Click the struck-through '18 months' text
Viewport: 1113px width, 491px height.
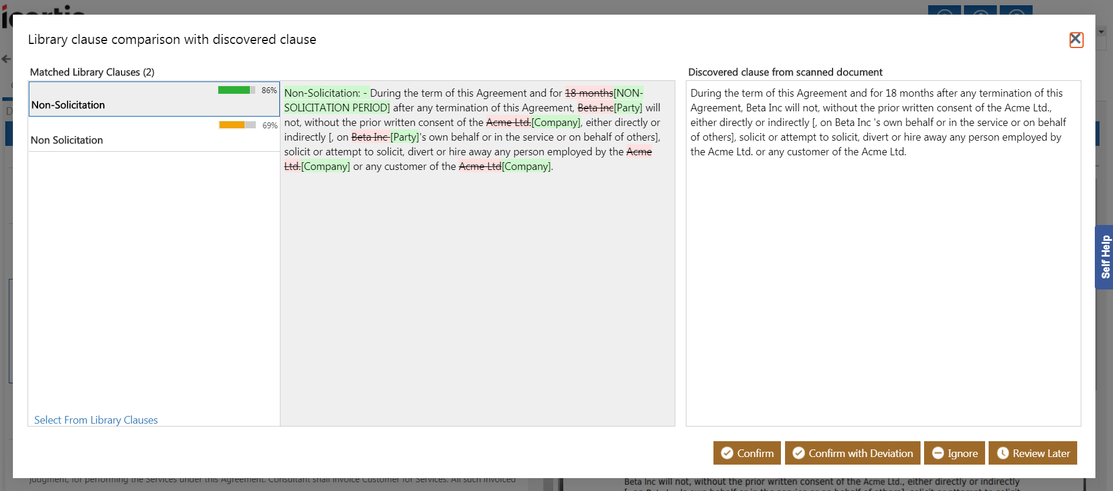588,93
